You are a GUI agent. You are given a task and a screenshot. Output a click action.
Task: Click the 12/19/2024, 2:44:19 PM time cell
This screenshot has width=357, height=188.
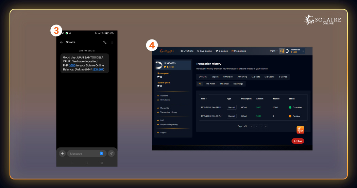(x=211, y=108)
